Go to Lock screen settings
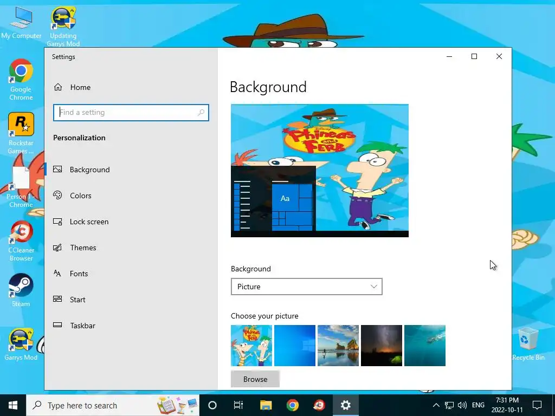555x416 pixels. [131, 222]
